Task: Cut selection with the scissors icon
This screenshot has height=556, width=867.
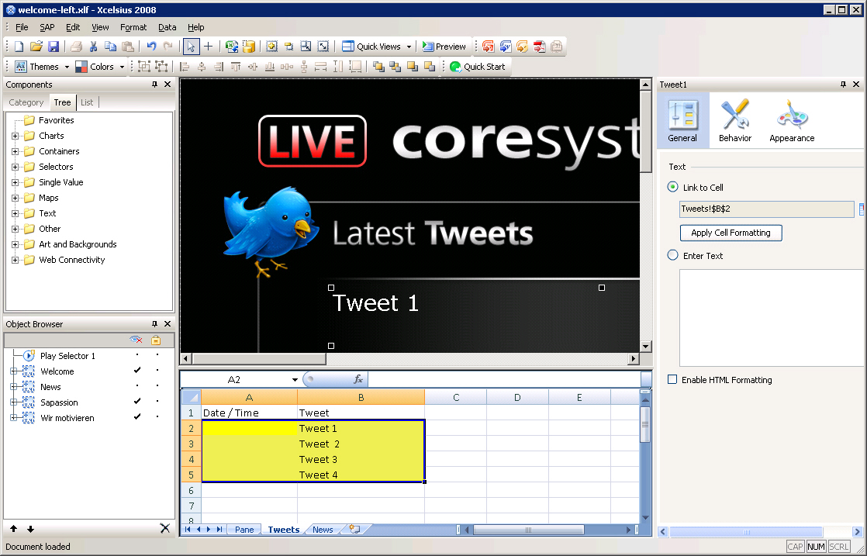Action: 93,47
